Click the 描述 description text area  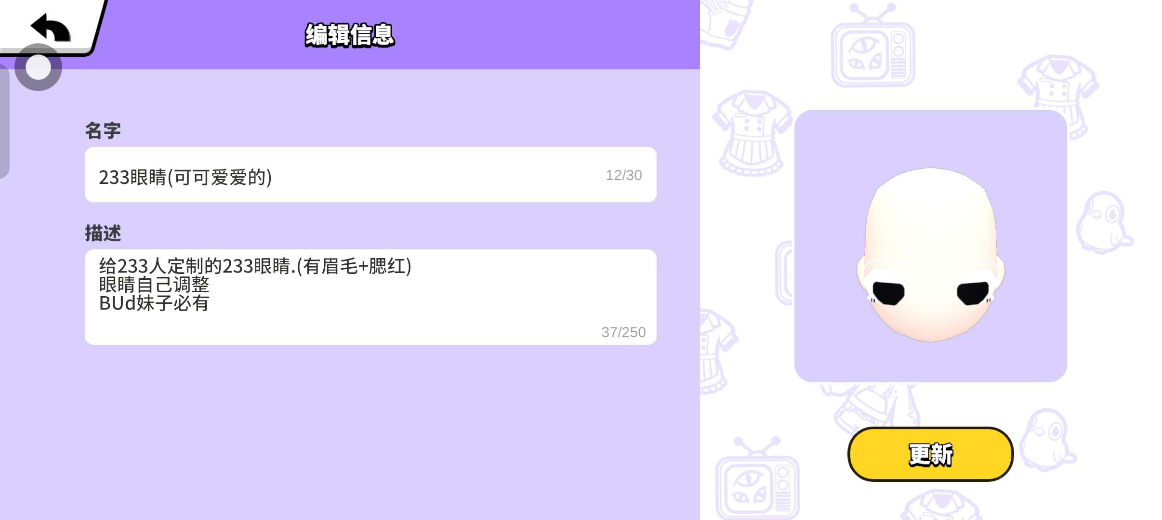370,297
